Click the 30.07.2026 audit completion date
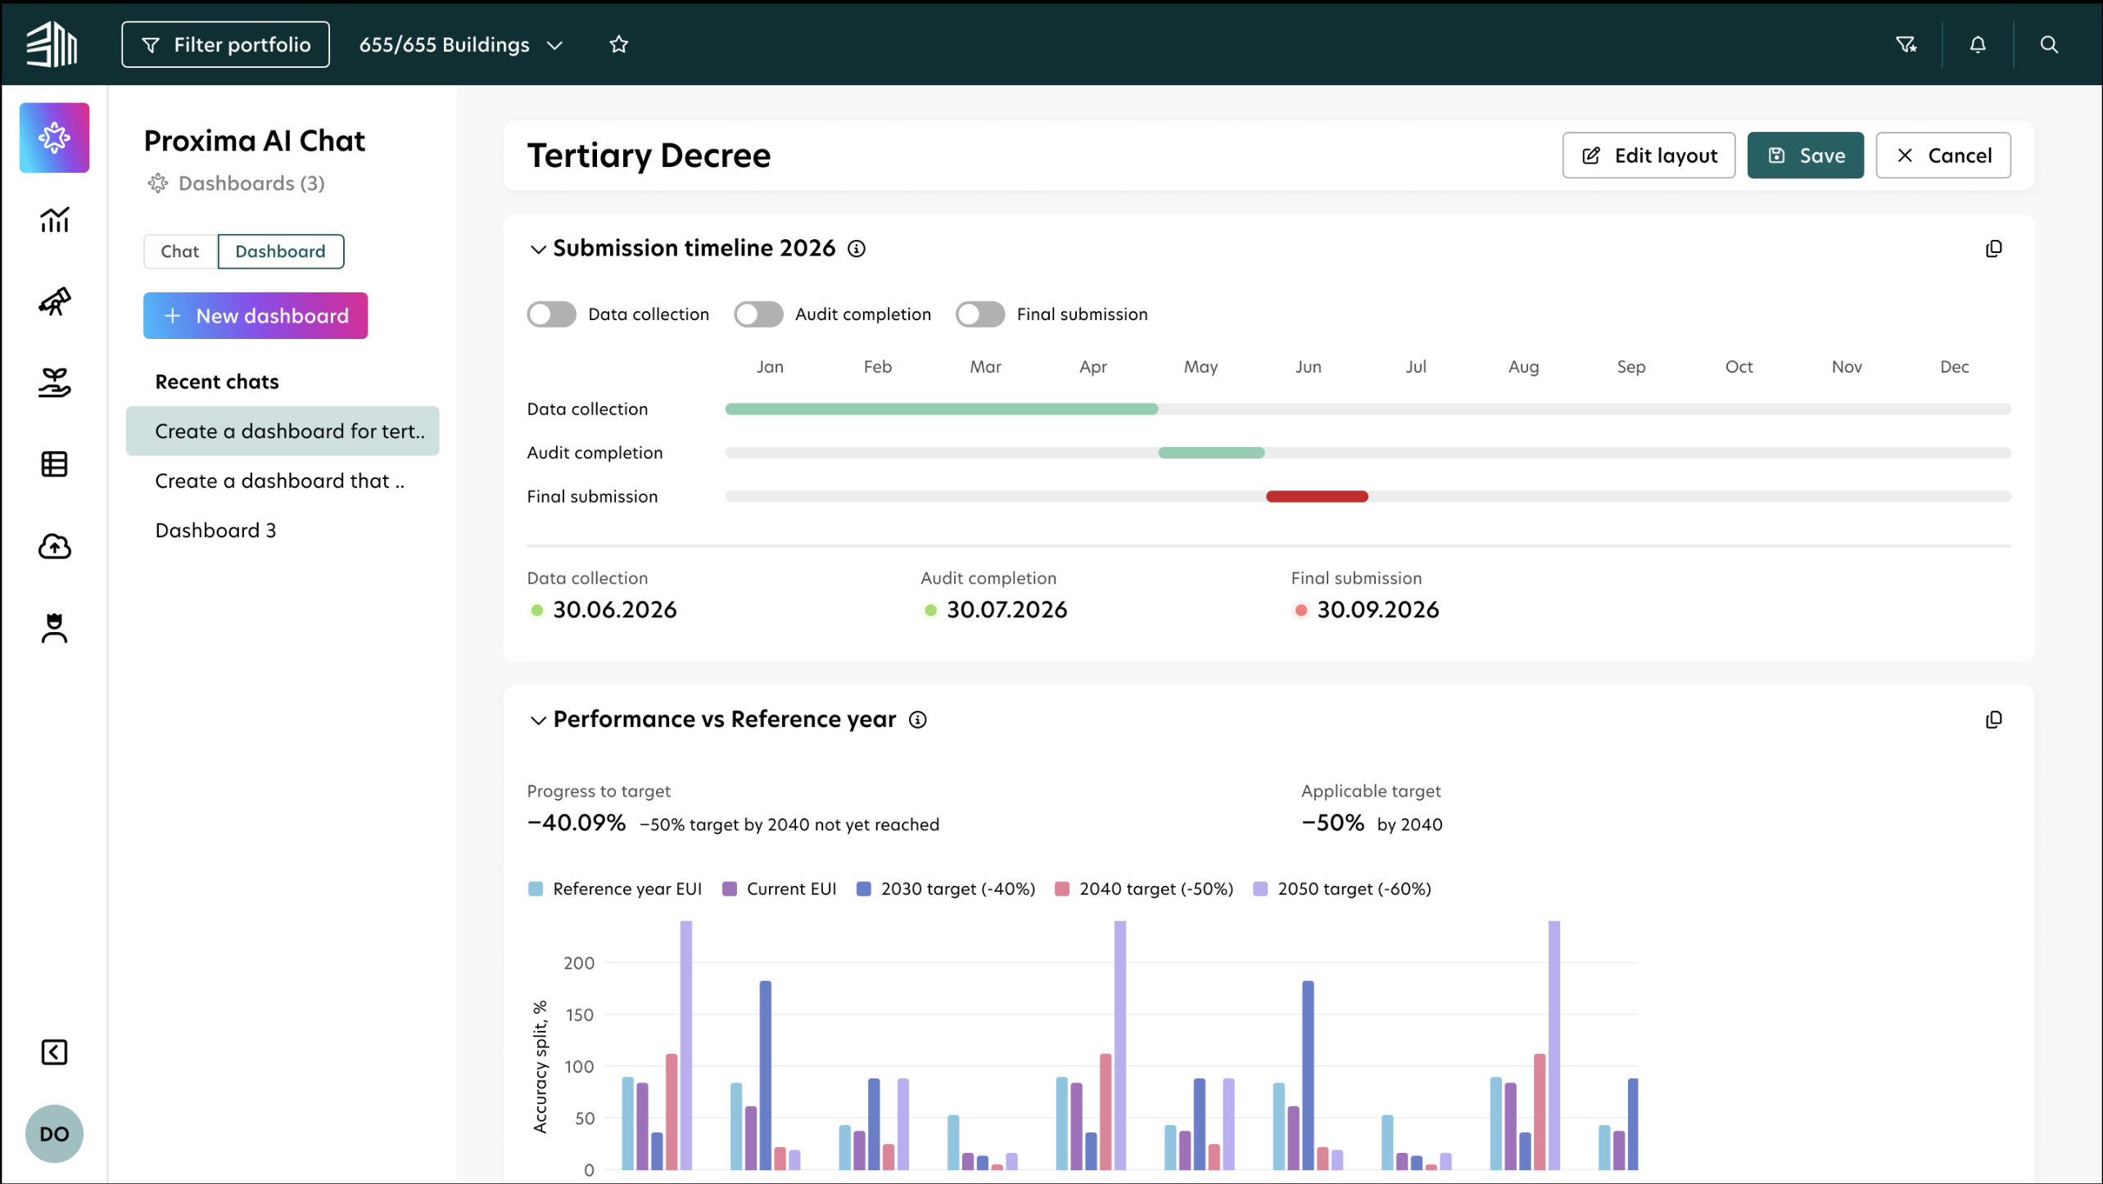The height and width of the screenshot is (1184, 2103). [1007, 610]
